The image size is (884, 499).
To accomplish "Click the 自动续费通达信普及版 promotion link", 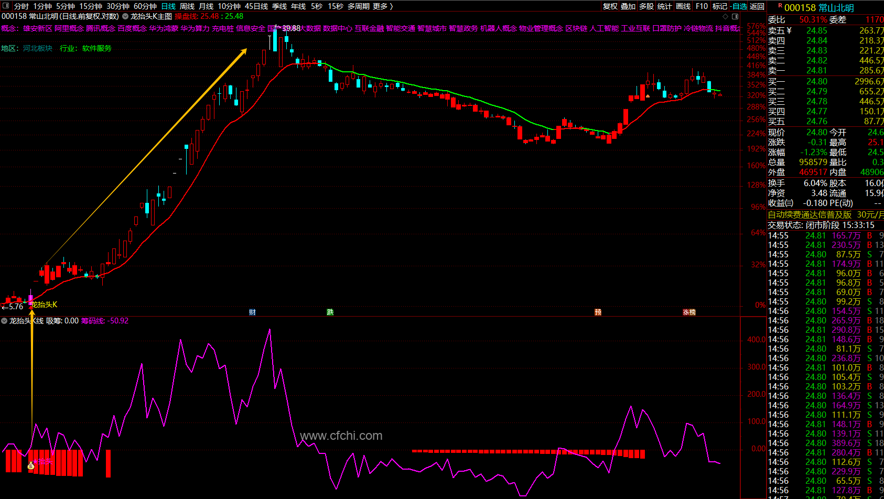I will 810,215.
